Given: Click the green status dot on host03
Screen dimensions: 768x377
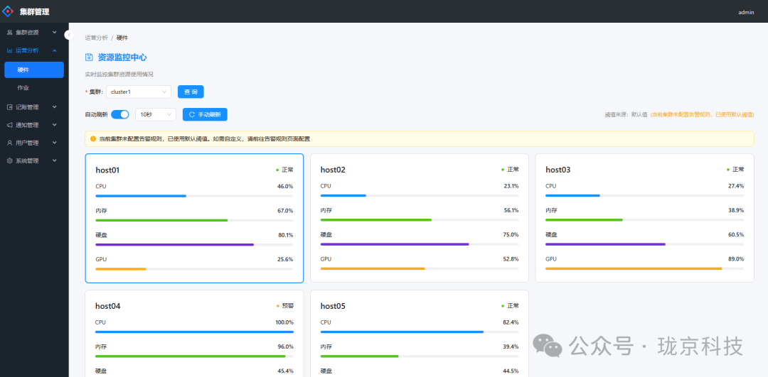Looking at the screenshot, I should (x=728, y=170).
